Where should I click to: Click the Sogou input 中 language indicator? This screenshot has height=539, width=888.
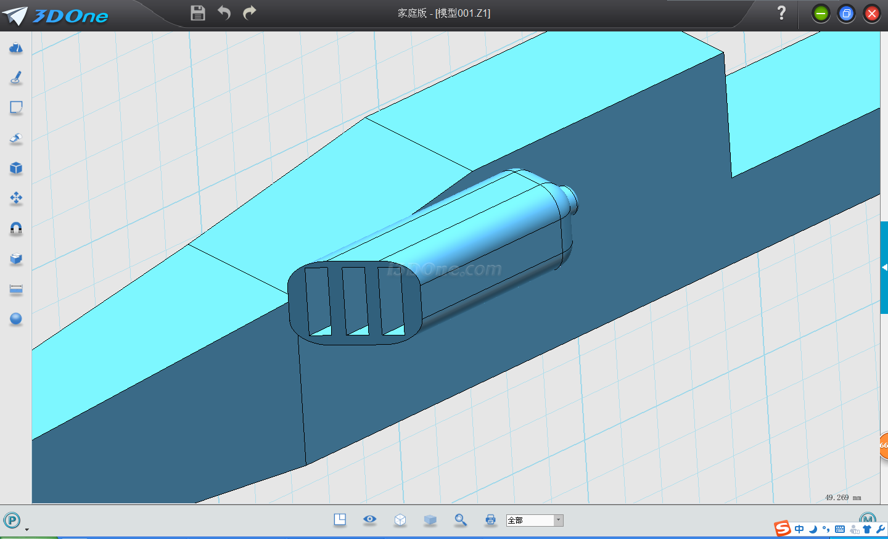(x=799, y=529)
